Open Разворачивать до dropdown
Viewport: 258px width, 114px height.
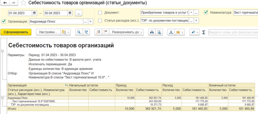point(126,32)
